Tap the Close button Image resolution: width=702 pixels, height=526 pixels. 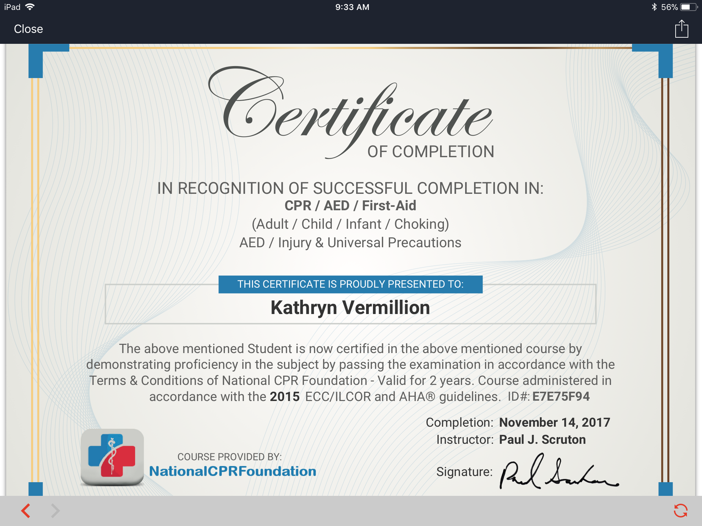pos(28,29)
